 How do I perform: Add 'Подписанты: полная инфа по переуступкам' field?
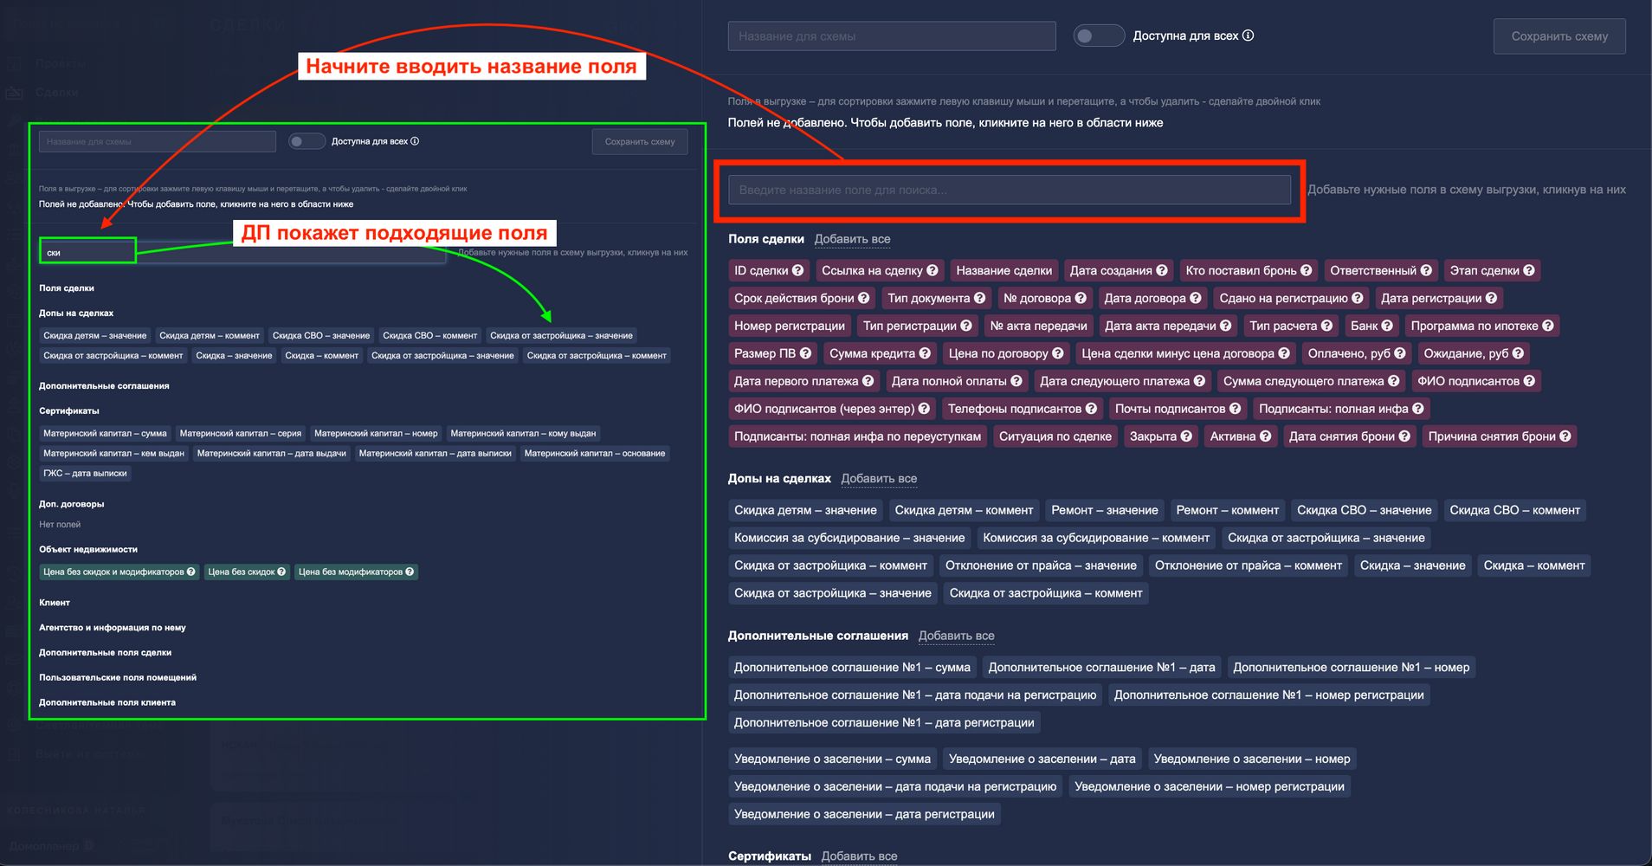pos(857,436)
